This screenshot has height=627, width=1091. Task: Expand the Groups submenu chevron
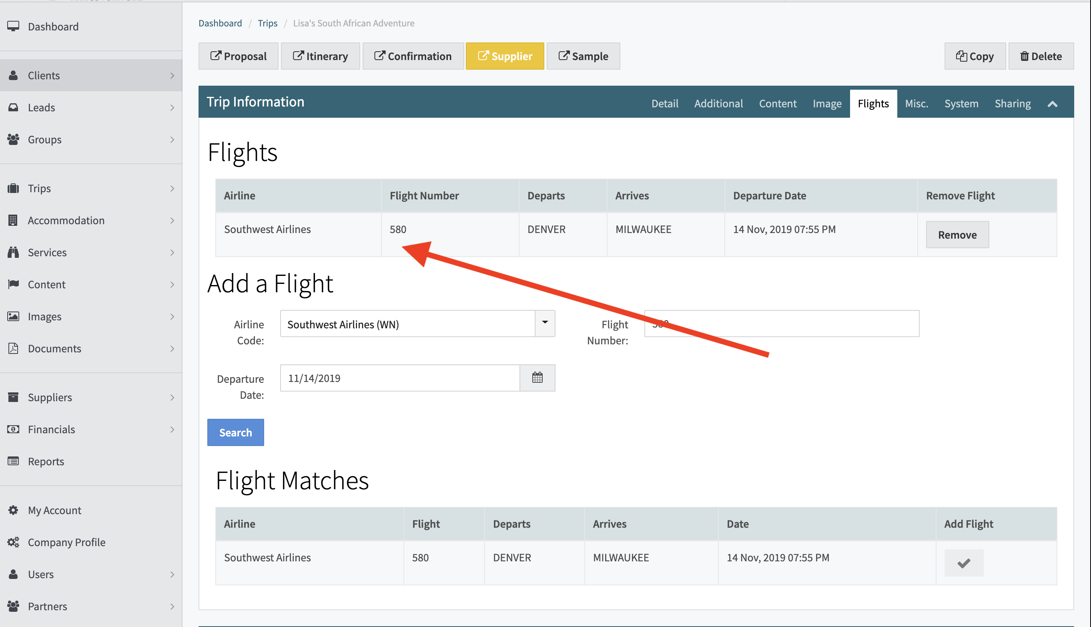click(172, 140)
